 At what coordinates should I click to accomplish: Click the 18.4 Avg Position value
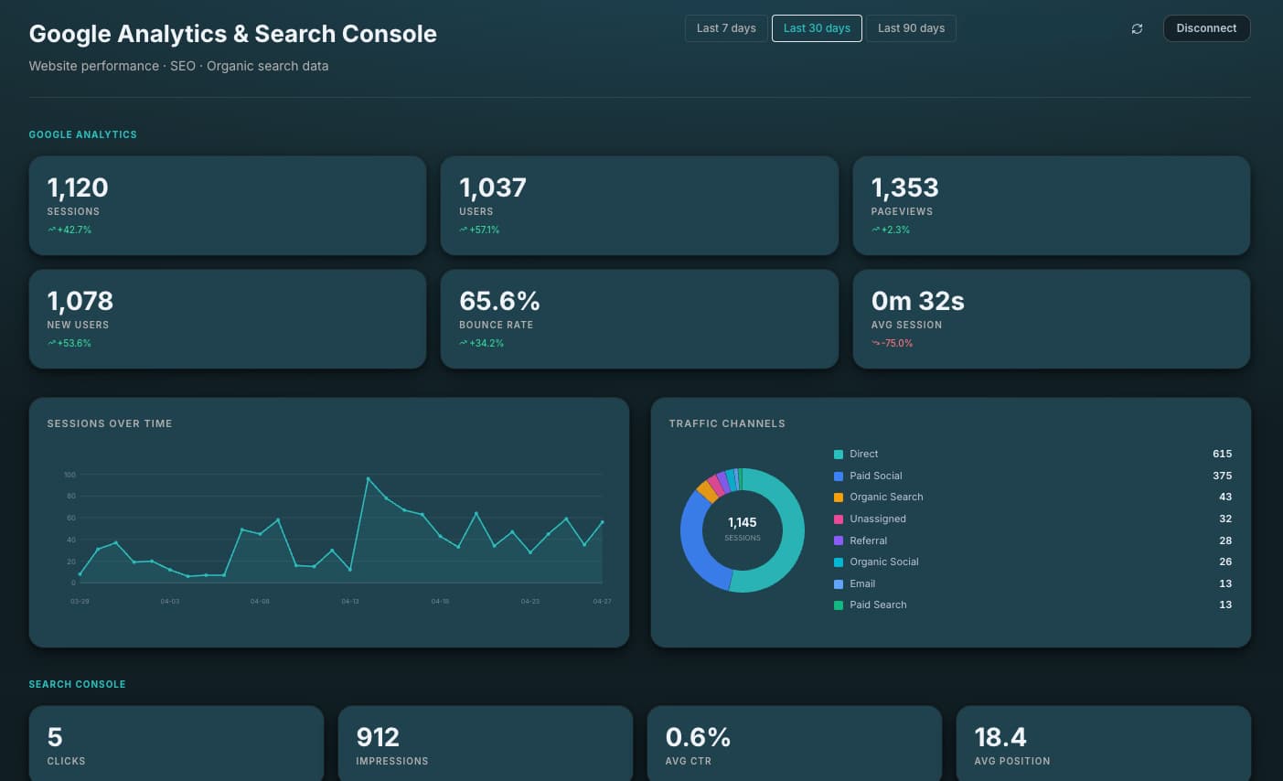(x=1000, y=737)
